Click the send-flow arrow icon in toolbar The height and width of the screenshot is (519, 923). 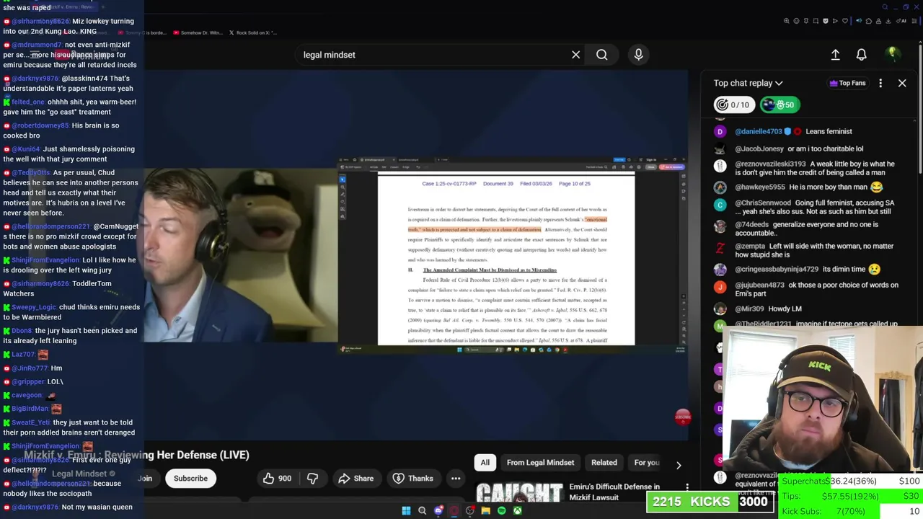click(x=835, y=21)
